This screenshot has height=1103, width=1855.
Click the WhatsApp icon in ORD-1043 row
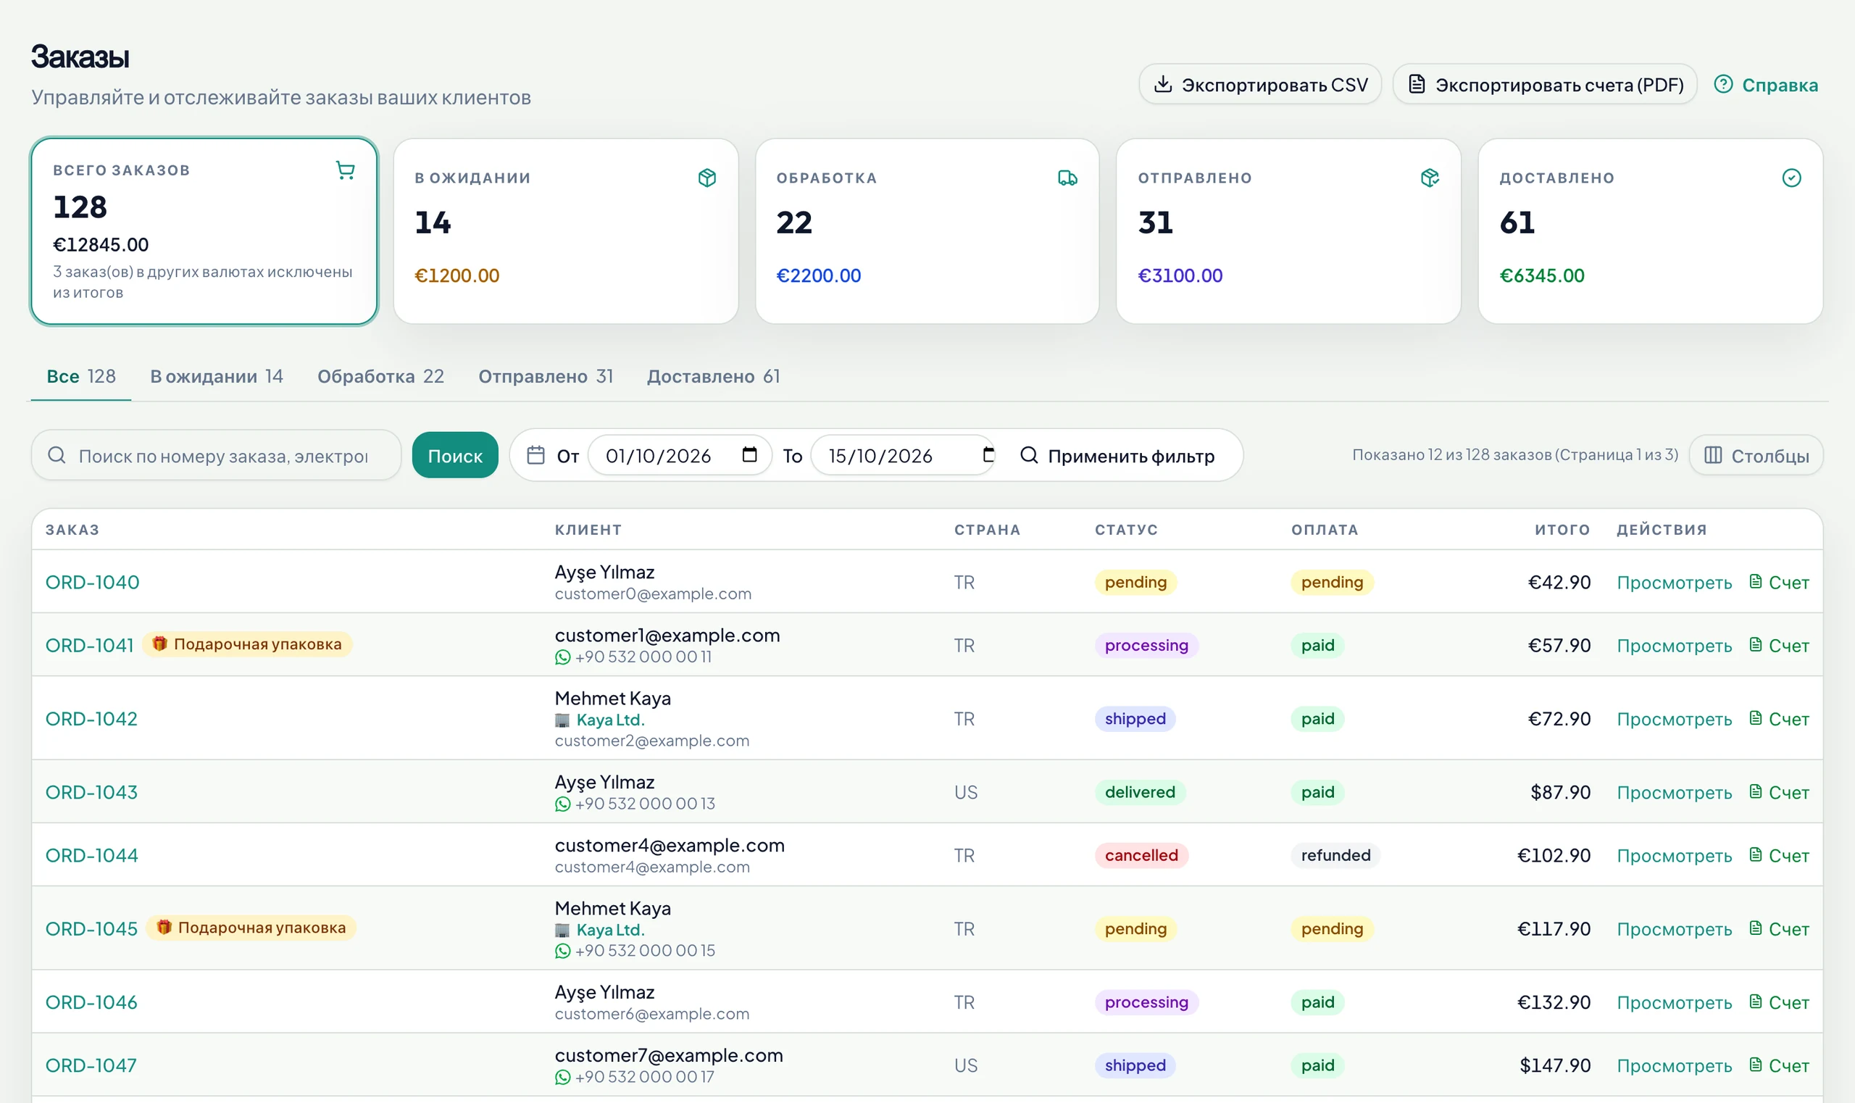tap(562, 804)
